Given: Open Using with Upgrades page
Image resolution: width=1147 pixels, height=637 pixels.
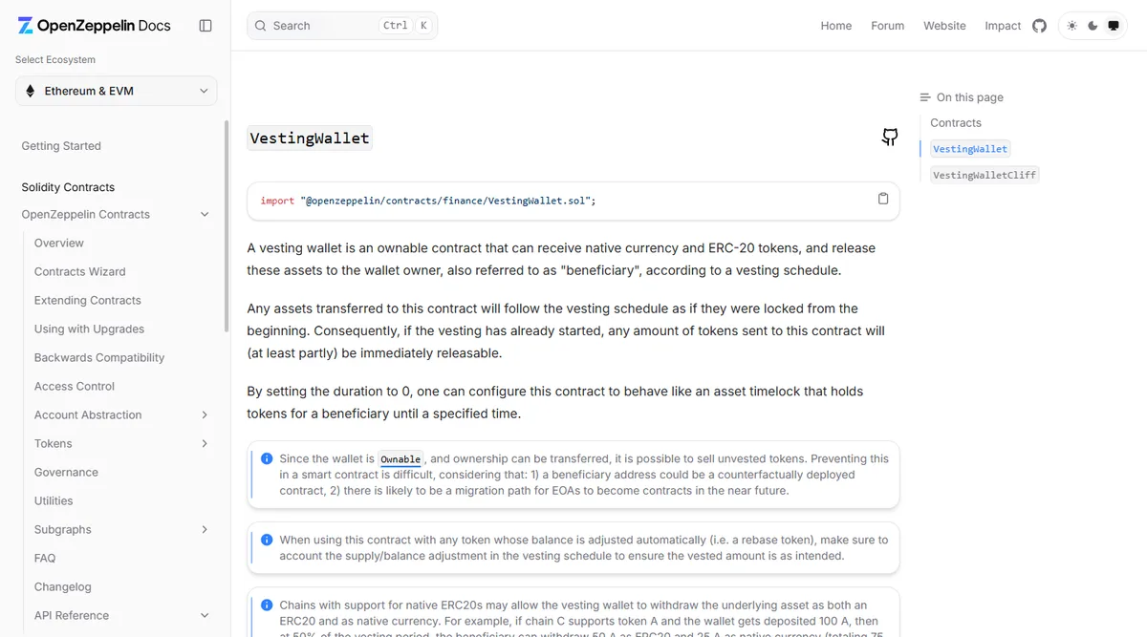Looking at the screenshot, I should (x=90, y=329).
